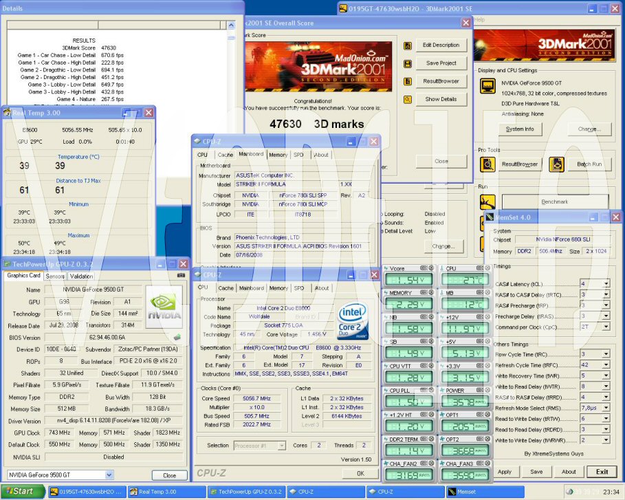This screenshot has height=500, width=625.
Task: Click the Edit Description button
Action: click(441, 45)
